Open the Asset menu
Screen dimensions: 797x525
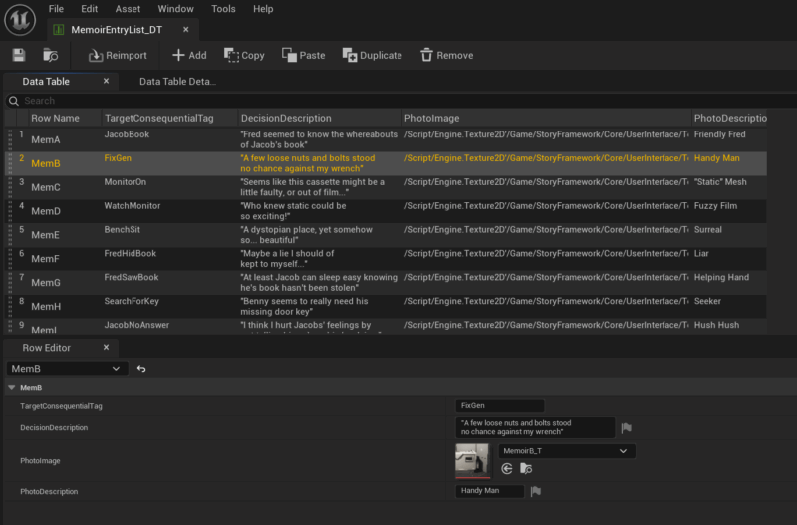(128, 9)
